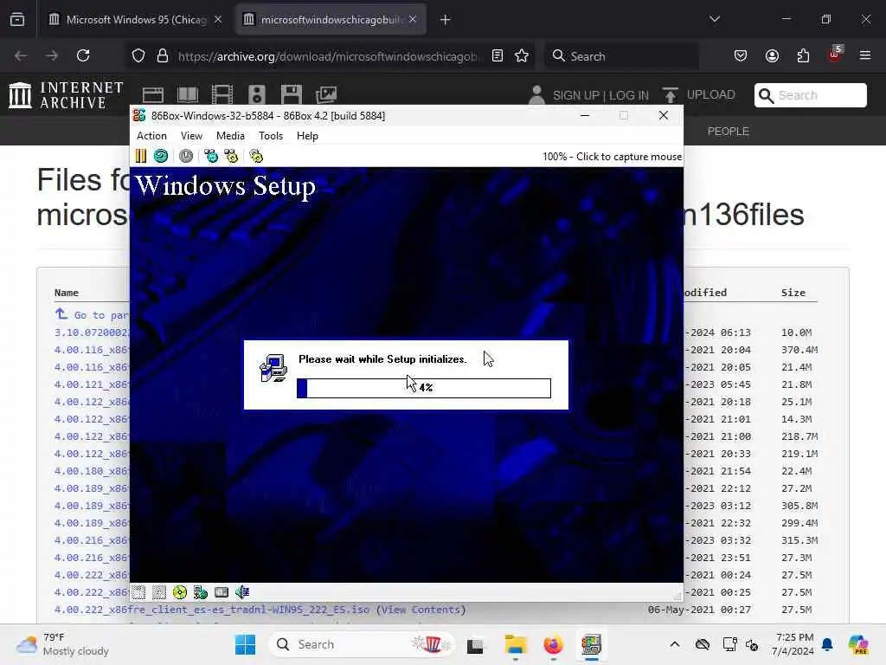Click the SIGN UP | LOG IN link
This screenshot has height=665, width=886.
600,95
